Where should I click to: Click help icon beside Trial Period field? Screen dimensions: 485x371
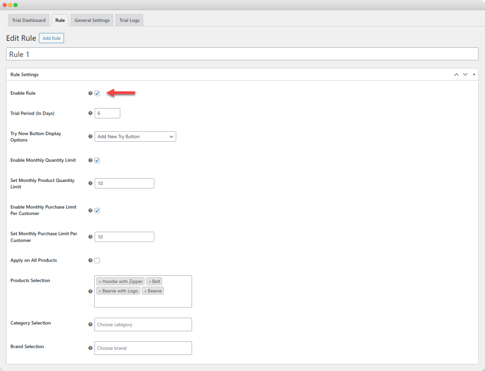coord(90,113)
